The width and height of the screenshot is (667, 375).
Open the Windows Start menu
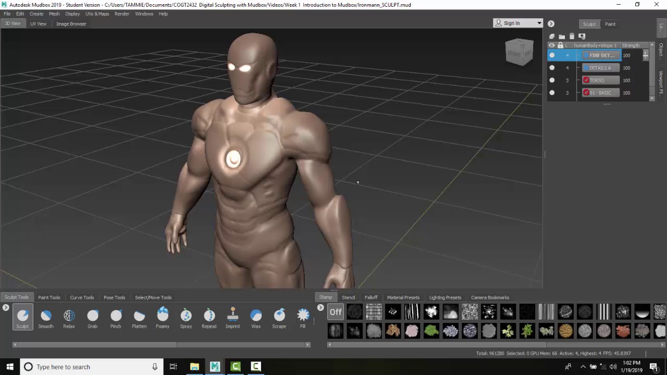[10, 367]
